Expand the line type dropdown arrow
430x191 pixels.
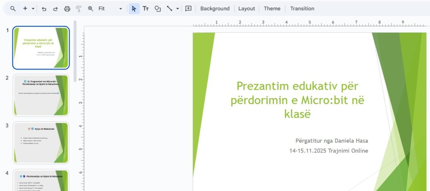177,9
